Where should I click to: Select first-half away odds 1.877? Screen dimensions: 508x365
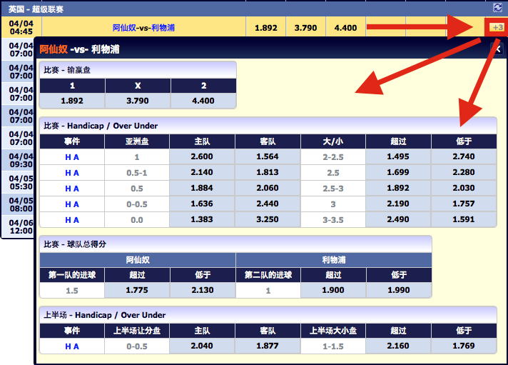[268, 346]
